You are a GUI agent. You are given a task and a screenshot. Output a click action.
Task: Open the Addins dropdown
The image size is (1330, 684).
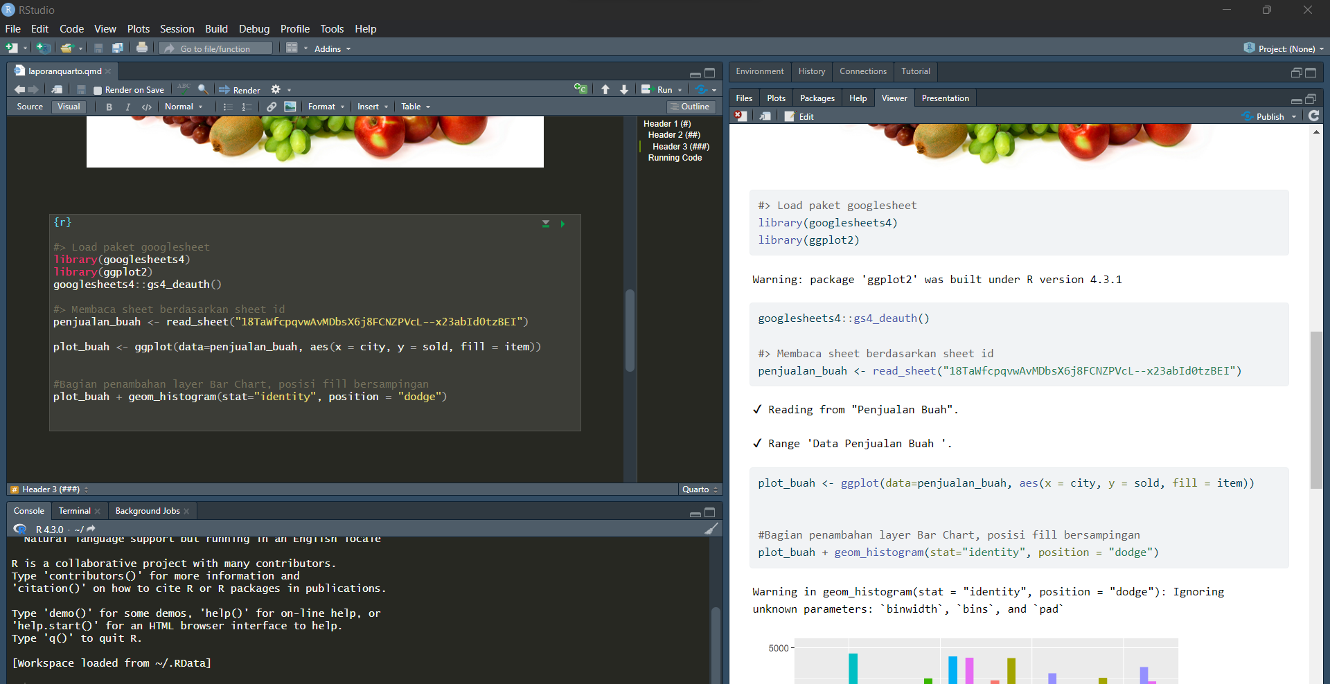pos(332,48)
